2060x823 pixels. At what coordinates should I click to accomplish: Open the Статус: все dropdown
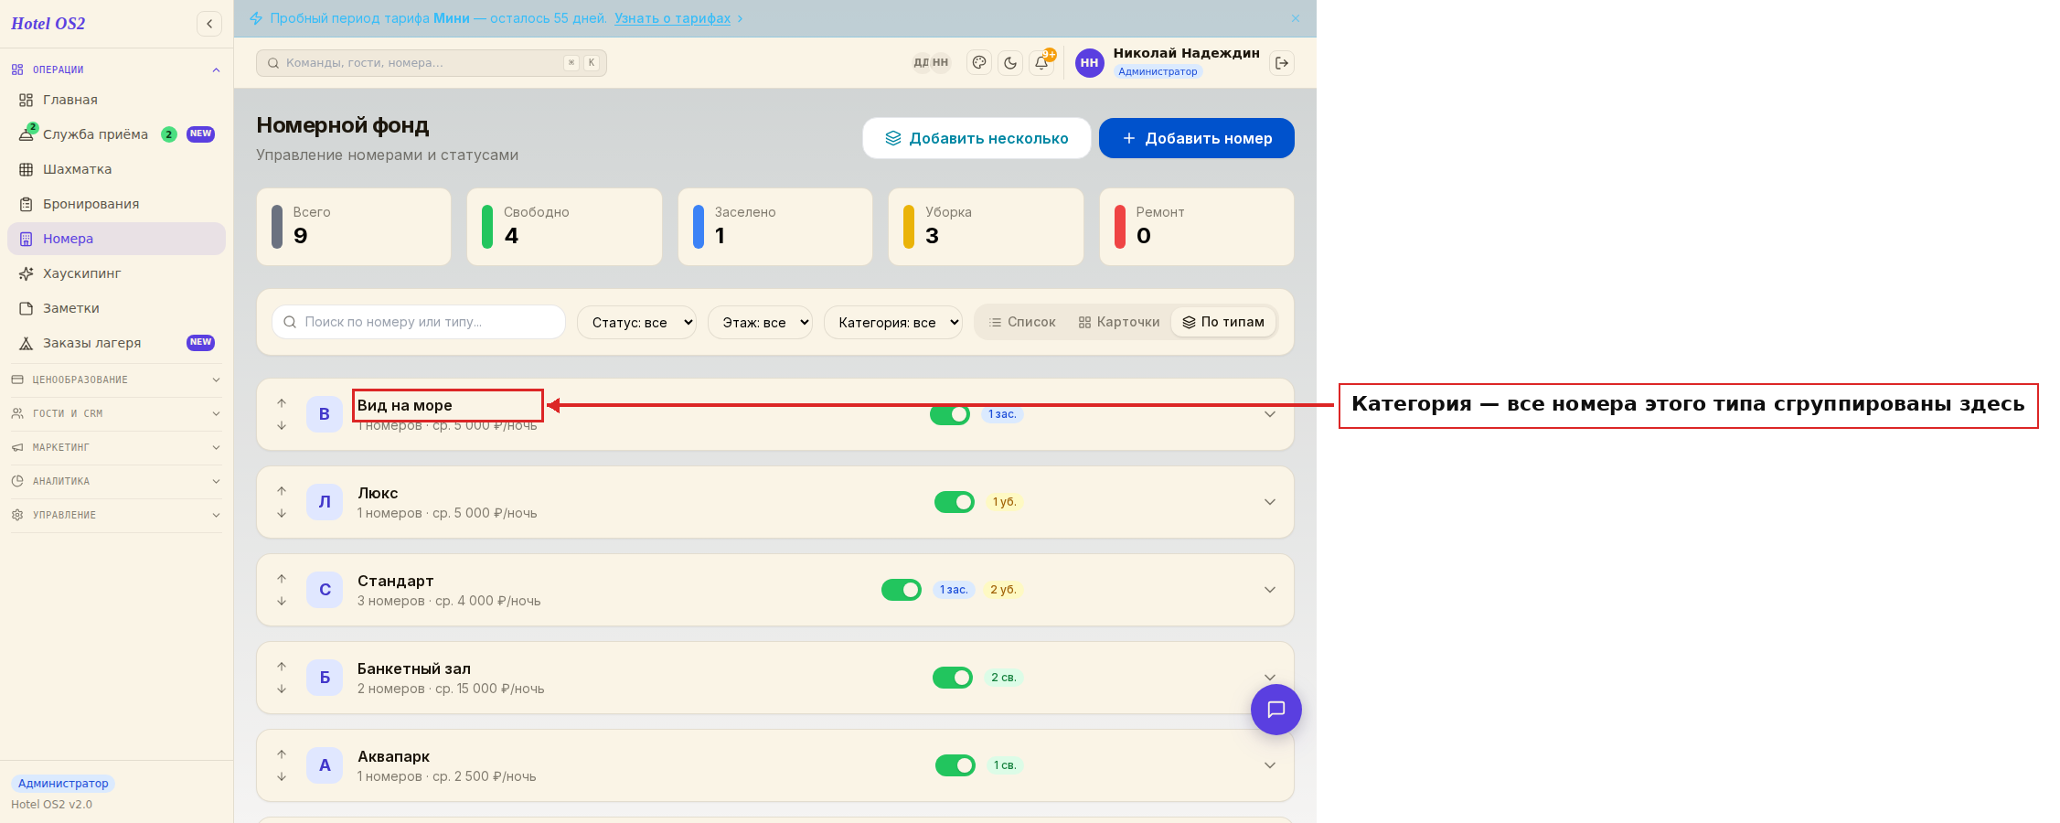tap(637, 322)
